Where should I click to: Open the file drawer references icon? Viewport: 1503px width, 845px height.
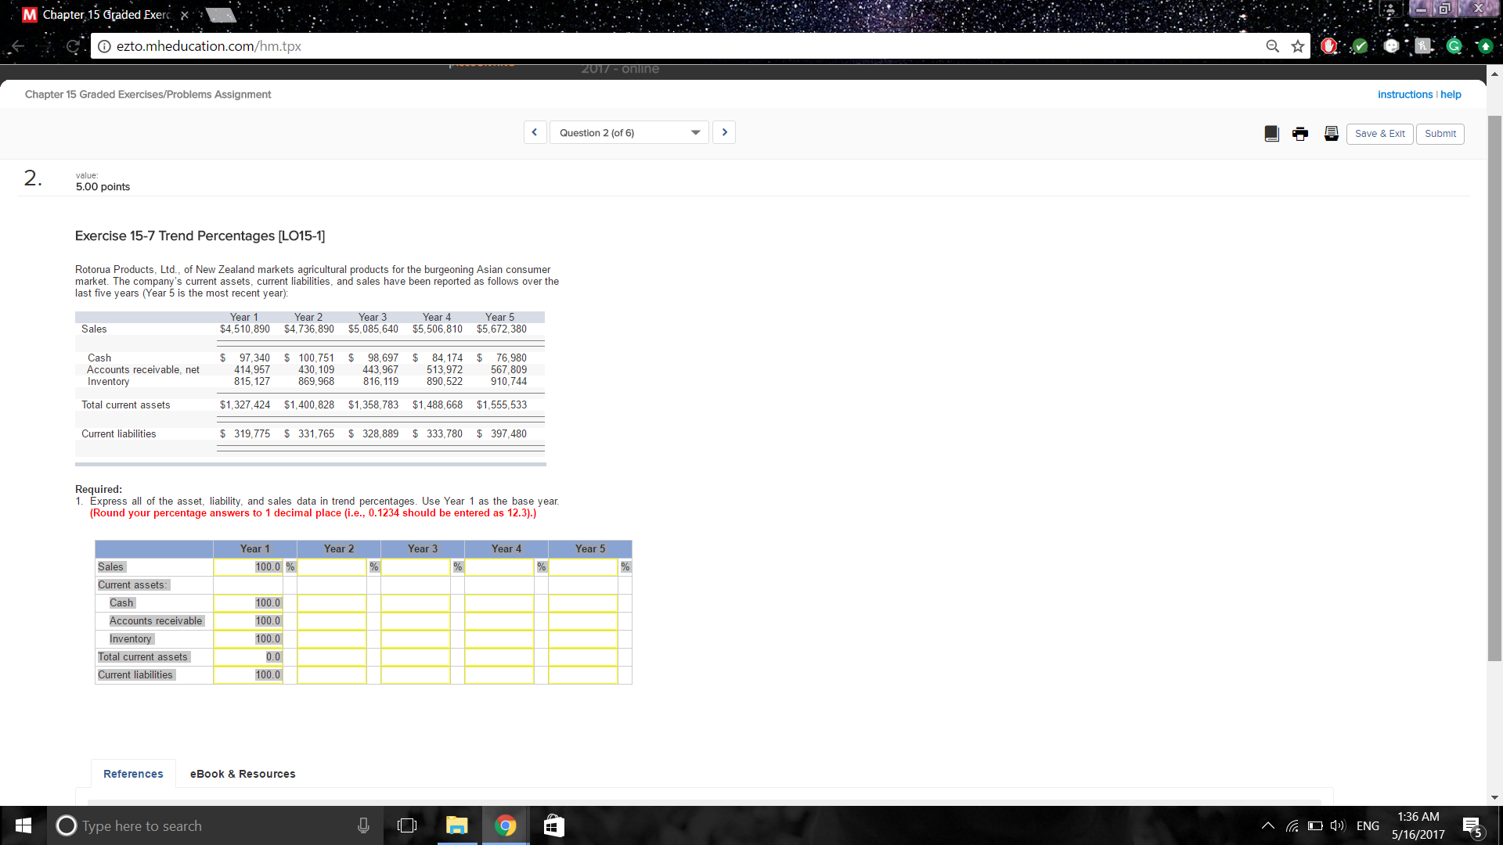point(1331,134)
